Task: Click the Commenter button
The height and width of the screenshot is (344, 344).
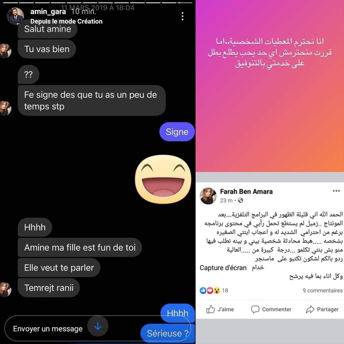Action: pyautogui.click(x=271, y=309)
